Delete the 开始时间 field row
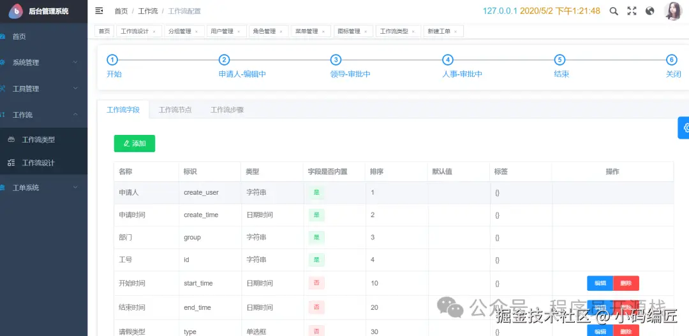 point(626,283)
